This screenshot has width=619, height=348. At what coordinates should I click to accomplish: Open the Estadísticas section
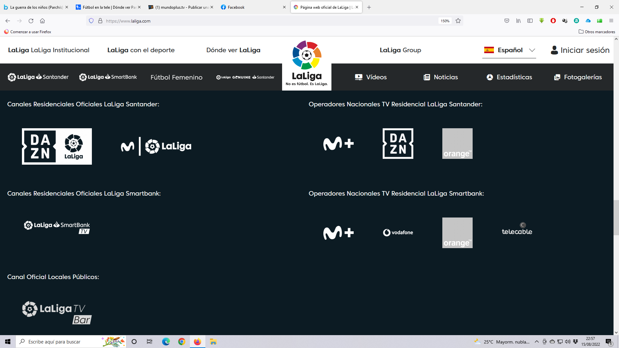coord(509,77)
